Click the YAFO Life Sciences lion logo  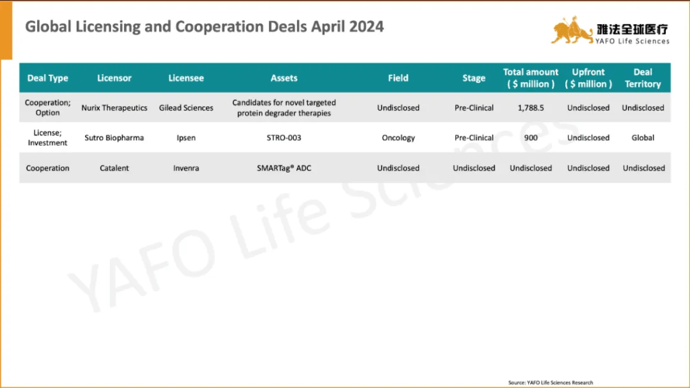point(571,30)
